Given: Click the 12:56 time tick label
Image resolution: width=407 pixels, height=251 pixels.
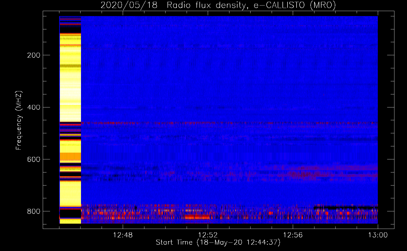Looking at the screenshot, I should (x=293, y=235).
